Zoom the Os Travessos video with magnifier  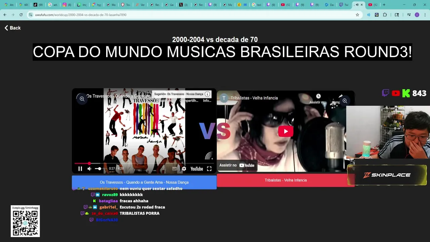(x=82, y=99)
